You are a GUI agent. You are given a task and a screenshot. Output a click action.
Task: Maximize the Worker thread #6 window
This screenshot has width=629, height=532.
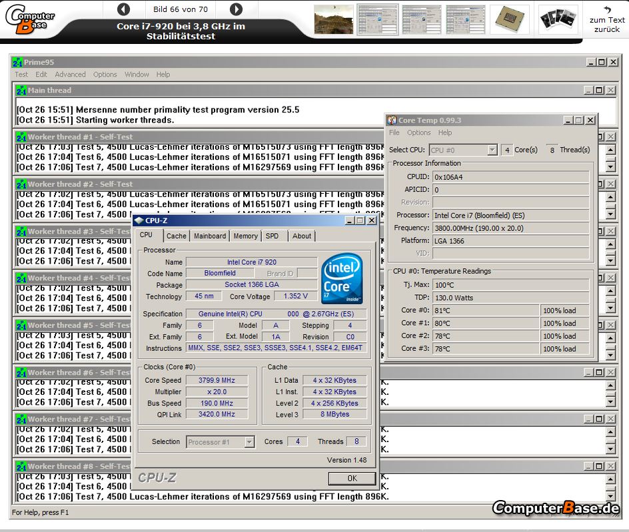pos(599,372)
